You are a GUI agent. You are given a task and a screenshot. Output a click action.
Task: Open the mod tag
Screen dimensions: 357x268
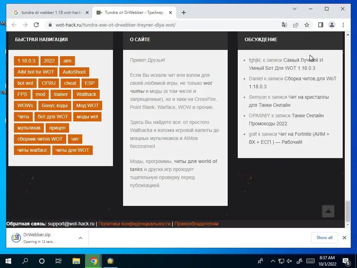coord(40,94)
